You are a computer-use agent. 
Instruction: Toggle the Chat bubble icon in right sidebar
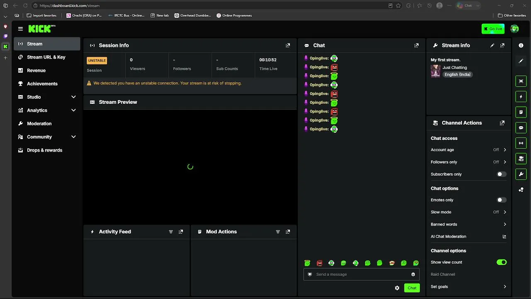[x=521, y=127]
